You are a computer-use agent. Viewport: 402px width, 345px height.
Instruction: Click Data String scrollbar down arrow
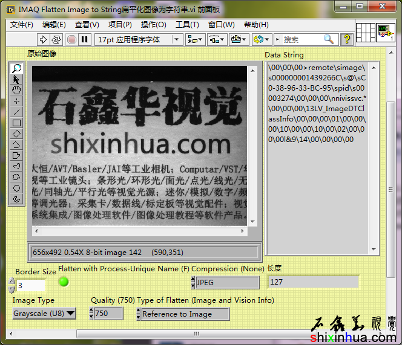click(x=374, y=250)
